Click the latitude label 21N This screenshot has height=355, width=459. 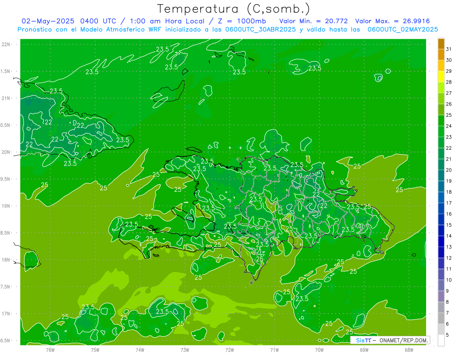(6, 98)
